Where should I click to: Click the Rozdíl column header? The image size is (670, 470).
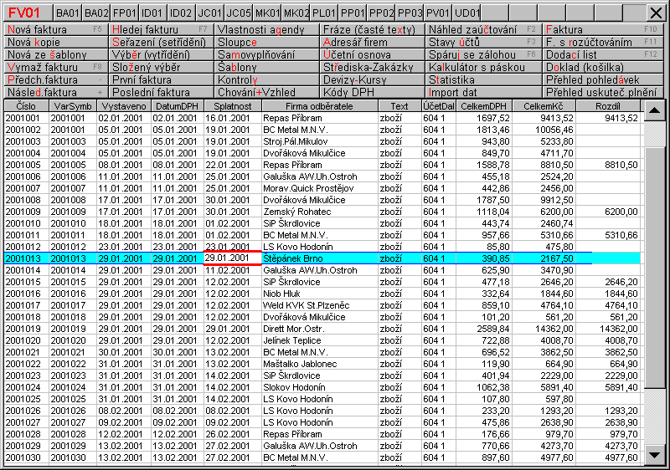(x=608, y=106)
